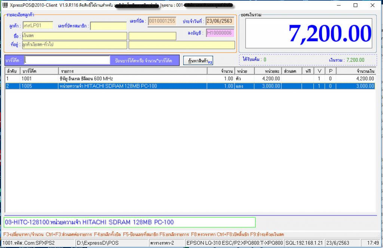Viewport: 383px width, 248px height.
Task: Click the customer code field showing ๙๙LP01
Action: click(x=37, y=25)
